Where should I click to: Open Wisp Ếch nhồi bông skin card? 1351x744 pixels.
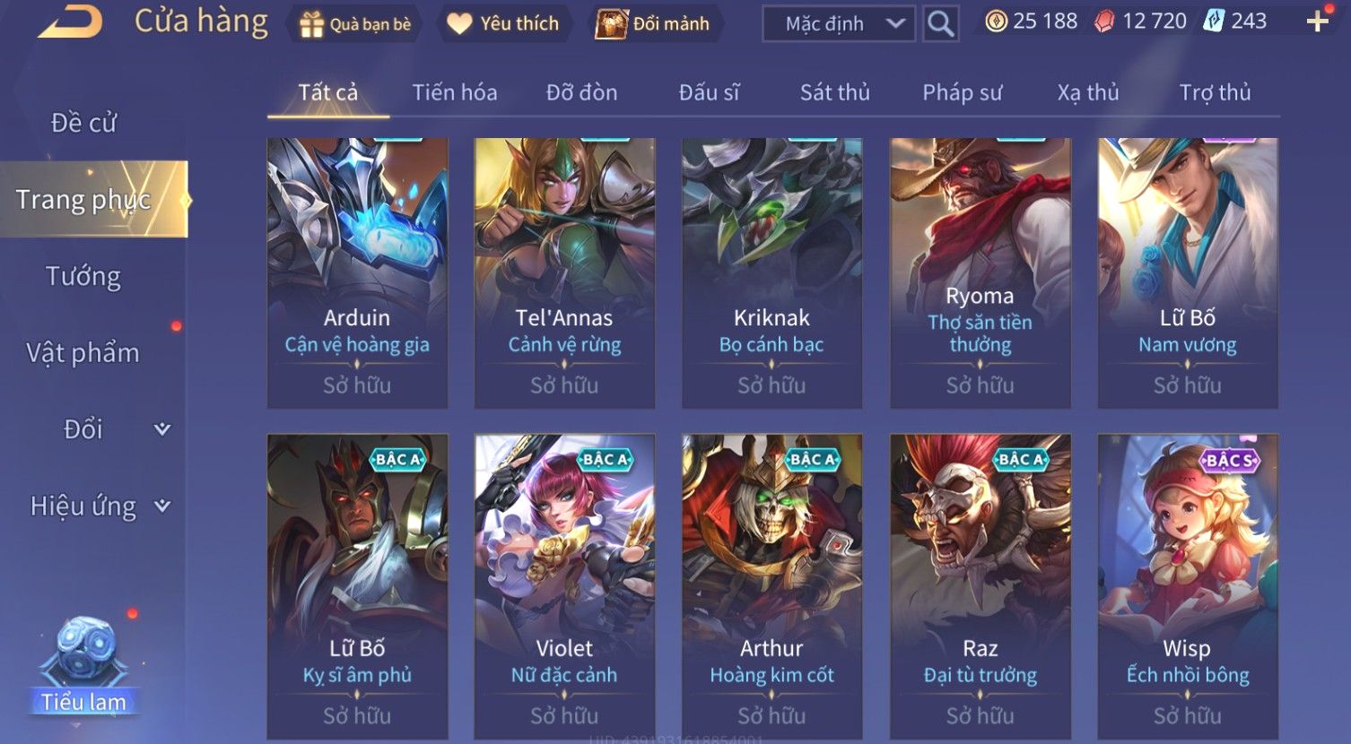point(1188,587)
